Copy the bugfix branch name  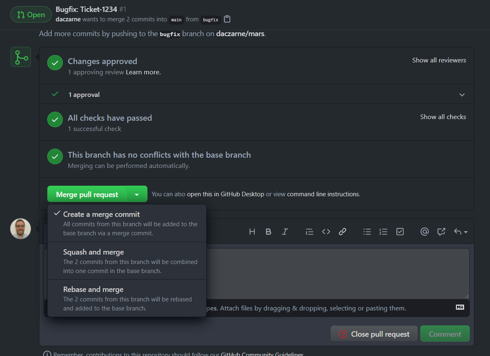(x=227, y=19)
